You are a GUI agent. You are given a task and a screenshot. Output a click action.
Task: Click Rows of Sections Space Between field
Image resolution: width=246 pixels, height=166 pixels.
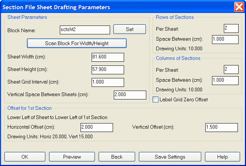(225, 40)
